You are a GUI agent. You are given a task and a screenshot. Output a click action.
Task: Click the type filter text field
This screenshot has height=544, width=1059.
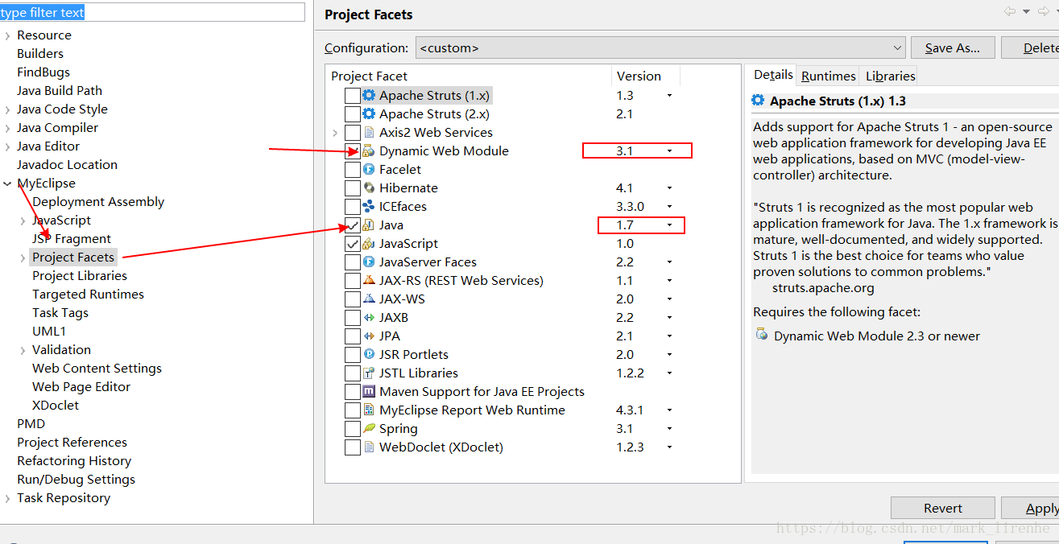pyautogui.click(x=152, y=12)
